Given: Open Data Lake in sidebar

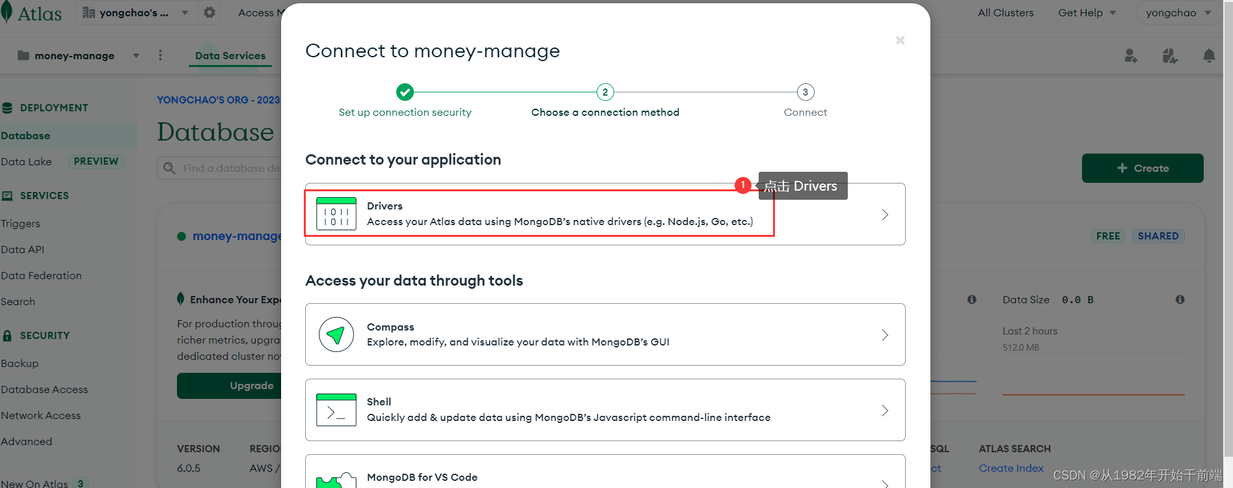Looking at the screenshot, I should [x=26, y=161].
